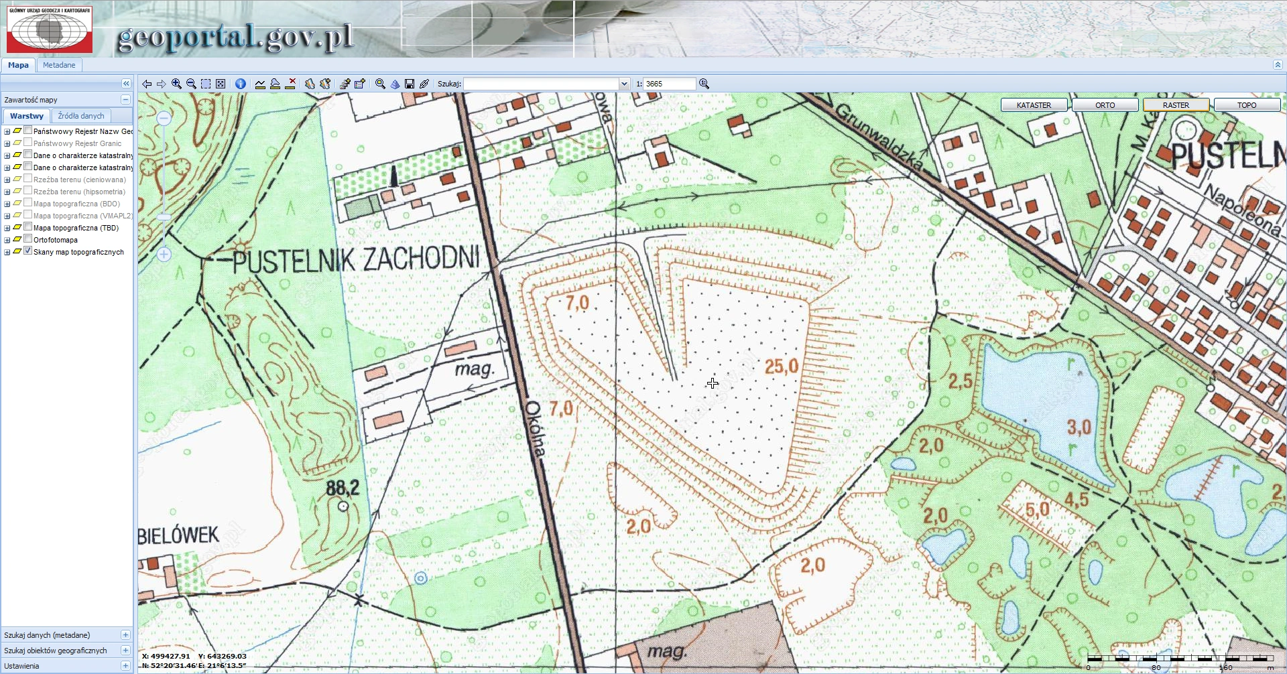1287x674 pixels.
Task: Click the add service icon with plus
Action: pyautogui.click(x=345, y=84)
